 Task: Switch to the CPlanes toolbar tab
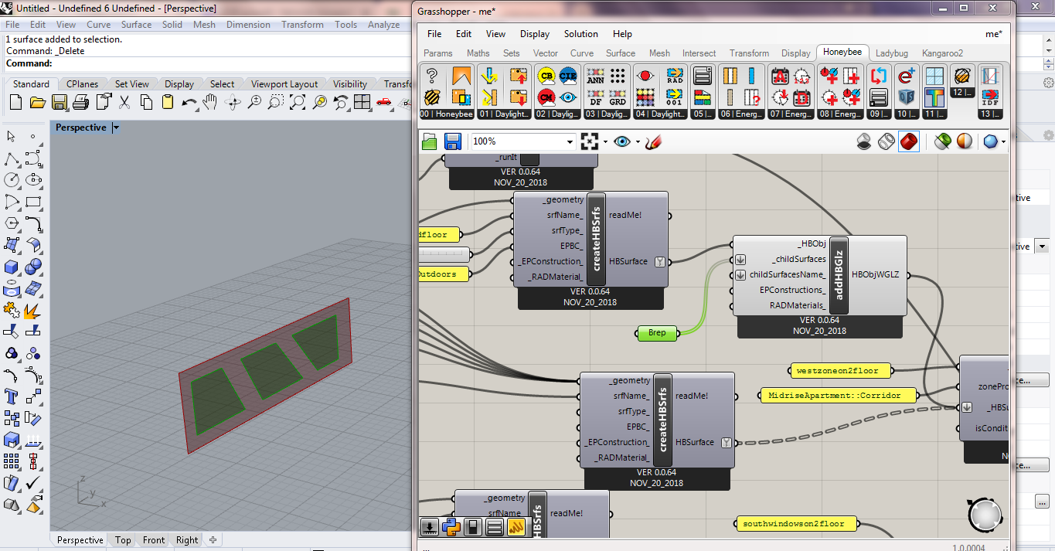click(x=82, y=84)
